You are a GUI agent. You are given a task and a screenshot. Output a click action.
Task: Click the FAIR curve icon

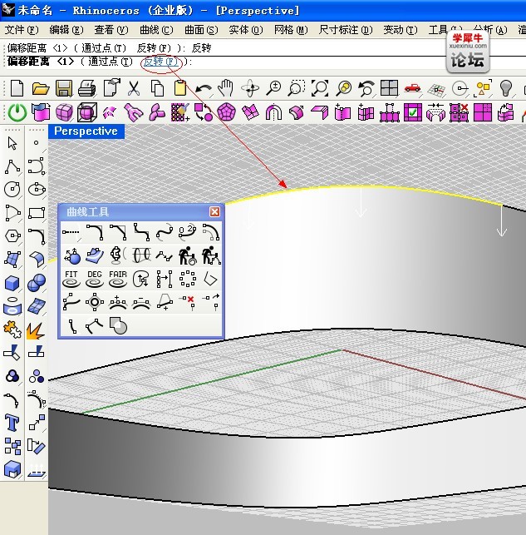coord(118,279)
